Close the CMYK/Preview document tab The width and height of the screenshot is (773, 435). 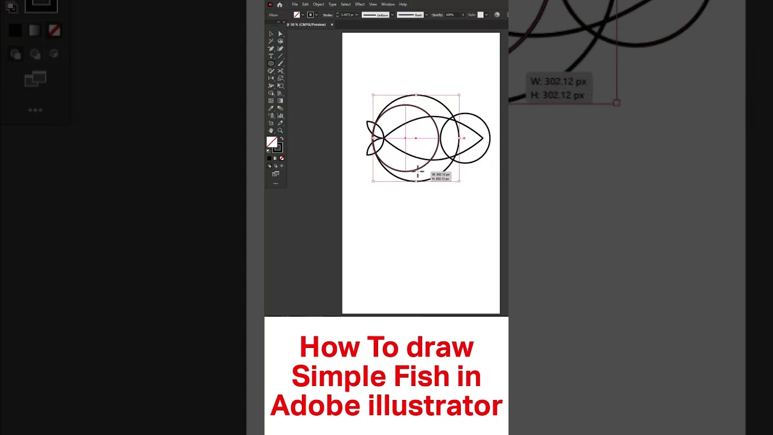point(332,25)
